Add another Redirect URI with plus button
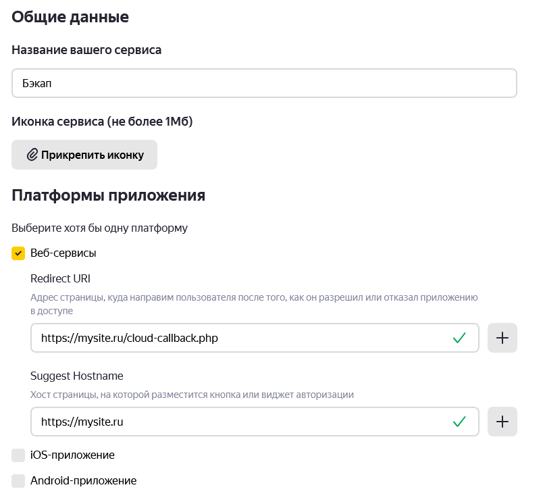The height and width of the screenshot is (502, 545). click(x=502, y=338)
